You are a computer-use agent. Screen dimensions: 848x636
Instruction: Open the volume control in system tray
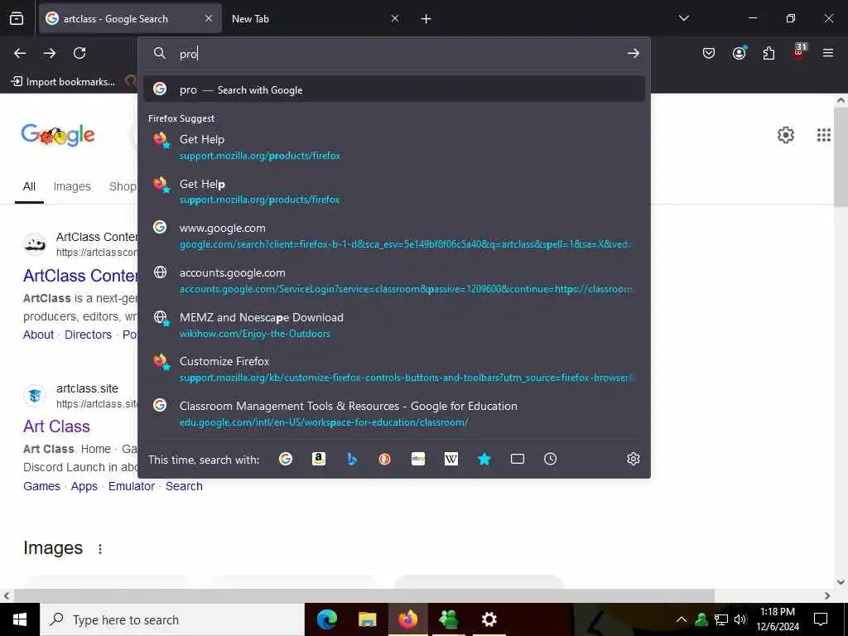(x=740, y=619)
